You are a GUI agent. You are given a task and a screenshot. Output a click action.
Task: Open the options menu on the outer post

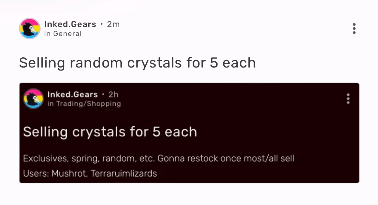click(354, 29)
